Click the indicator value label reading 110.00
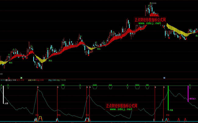This screenshot has height=123, width=198. 63,80
